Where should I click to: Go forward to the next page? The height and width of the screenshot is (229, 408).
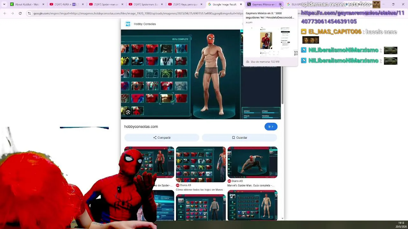pyautogui.click(x=12, y=13)
